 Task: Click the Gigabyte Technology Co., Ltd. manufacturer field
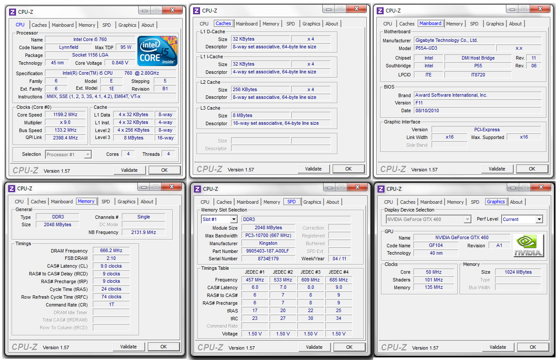477,40
